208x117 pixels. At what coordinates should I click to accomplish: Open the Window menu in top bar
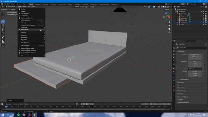(x=19, y=4)
